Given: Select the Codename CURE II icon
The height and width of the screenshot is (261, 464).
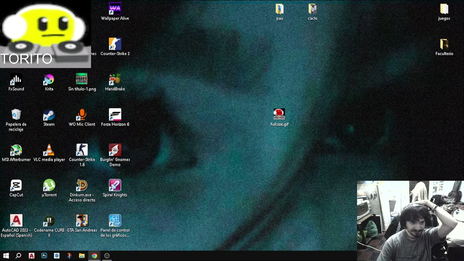Looking at the screenshot, I should click(x=49, y=226).
